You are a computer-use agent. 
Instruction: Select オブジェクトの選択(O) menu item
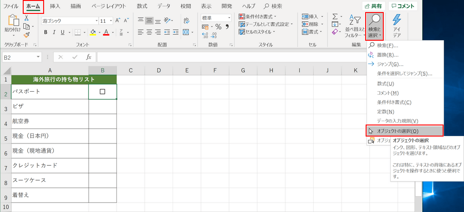[405, 131]
